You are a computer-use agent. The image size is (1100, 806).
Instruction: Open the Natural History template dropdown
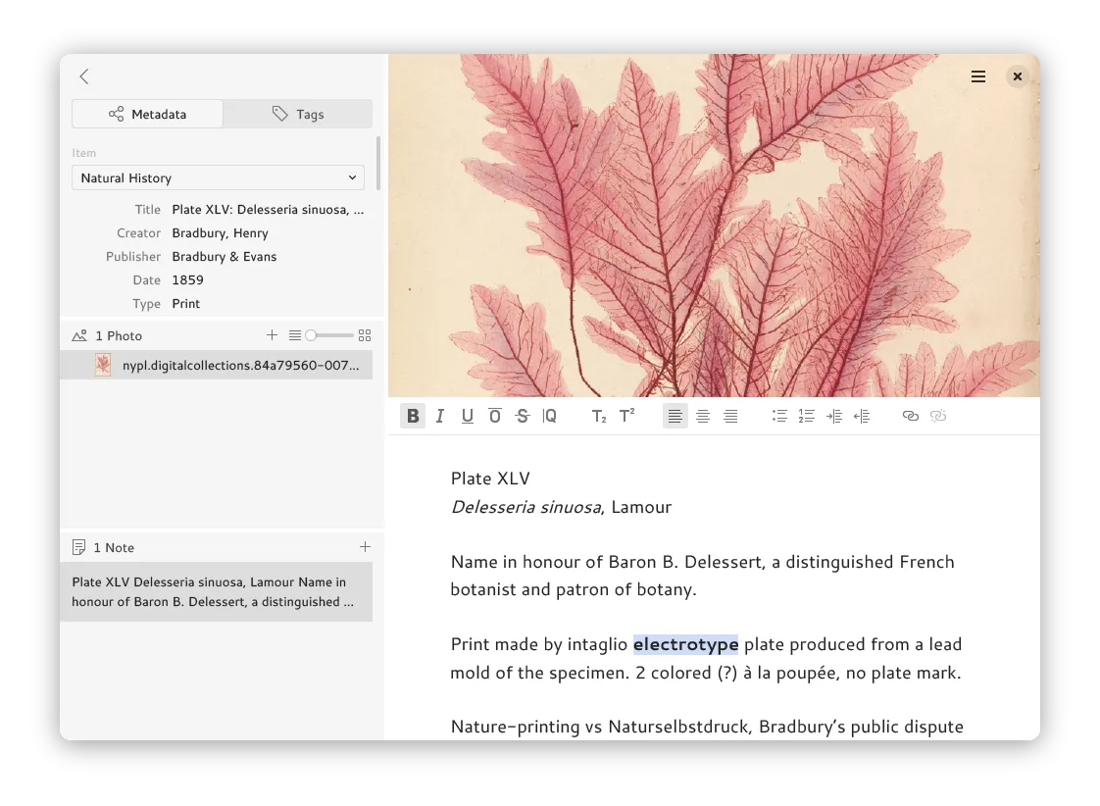(x=218, y=178)
